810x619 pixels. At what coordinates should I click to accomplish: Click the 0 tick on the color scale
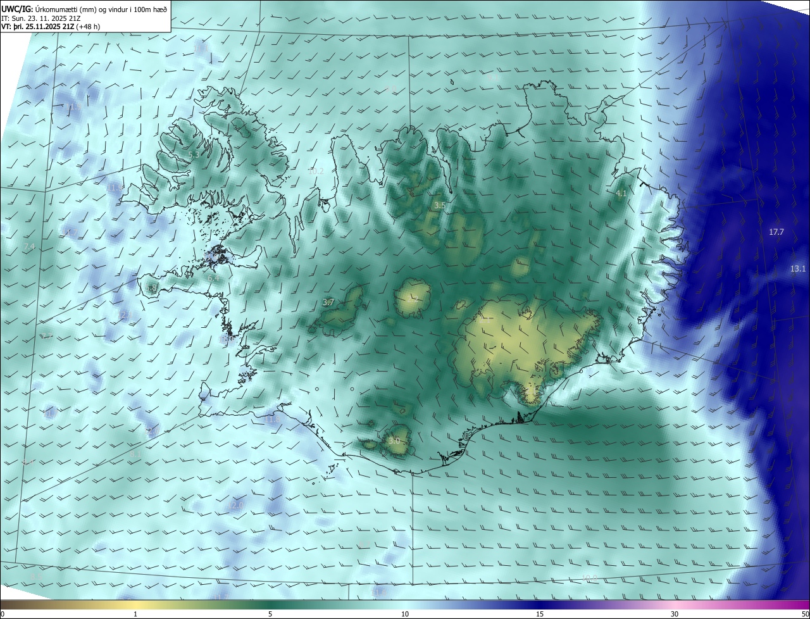coord(3,614)
